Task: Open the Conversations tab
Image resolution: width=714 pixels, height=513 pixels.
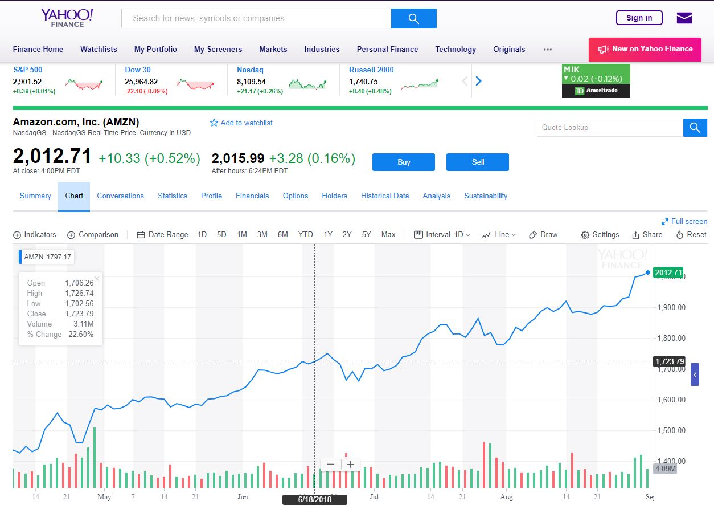Action: [121, 196]
